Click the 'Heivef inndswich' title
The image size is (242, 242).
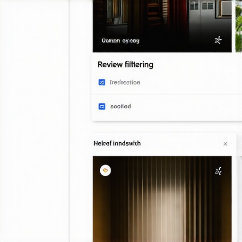[x=117, y=143]
